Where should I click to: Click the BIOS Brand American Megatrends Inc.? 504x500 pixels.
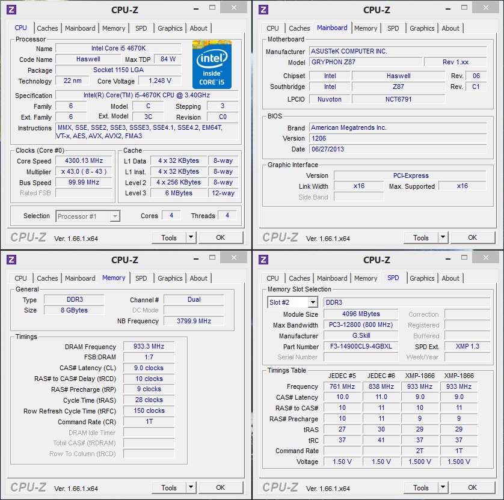398,127
